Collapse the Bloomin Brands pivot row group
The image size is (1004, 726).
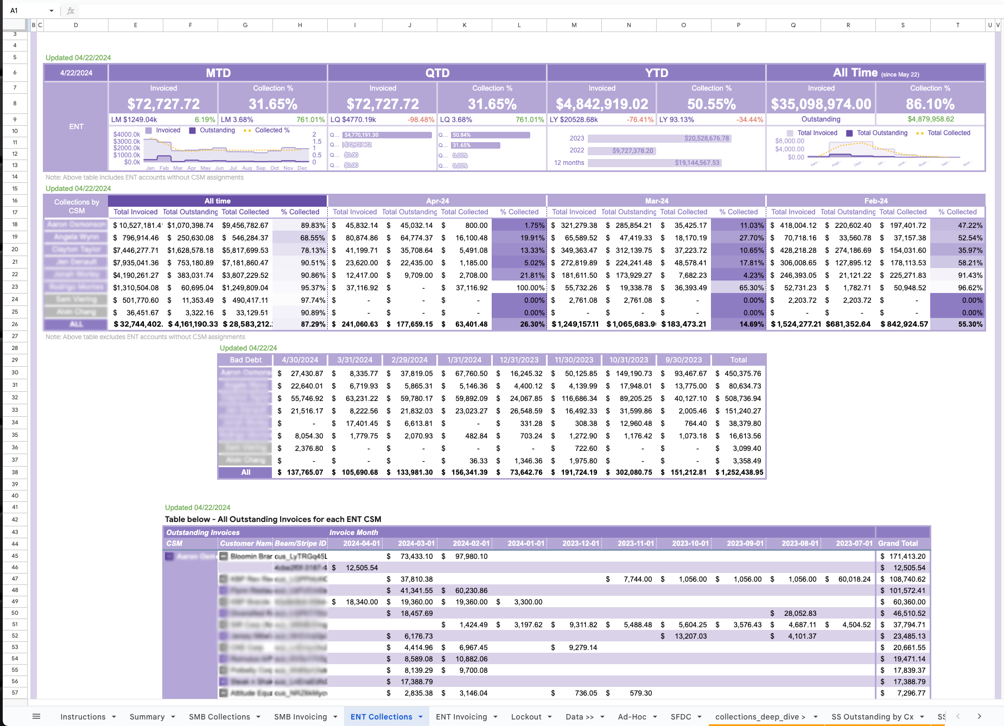[x=223, y=556]
